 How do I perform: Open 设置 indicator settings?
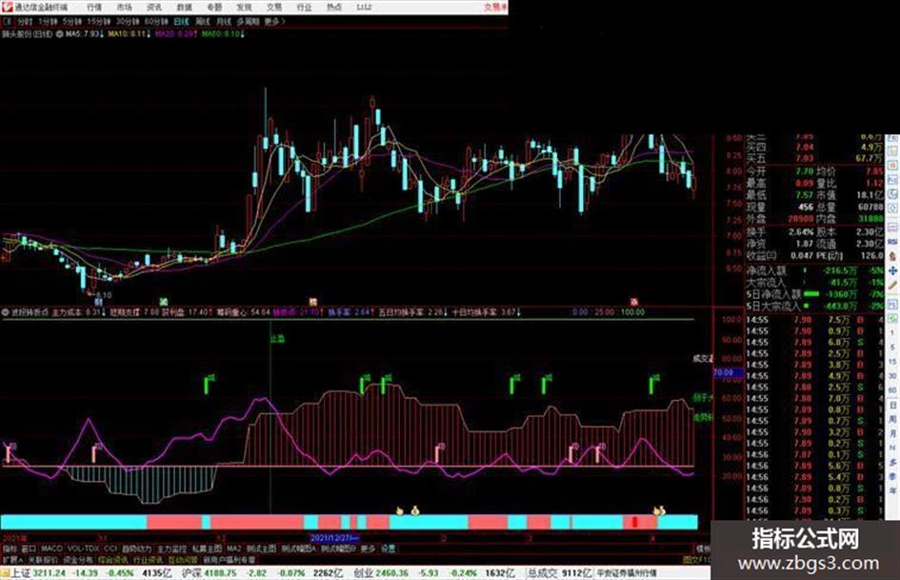click(x=388, y=549)
